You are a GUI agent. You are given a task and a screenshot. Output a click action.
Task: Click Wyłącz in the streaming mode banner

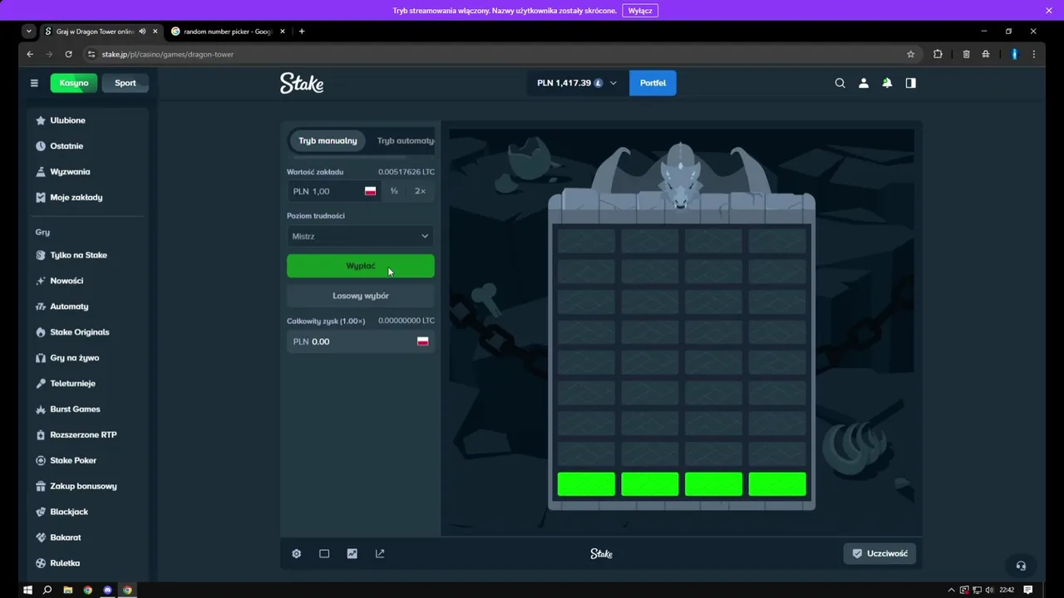[x=640, y=11]
